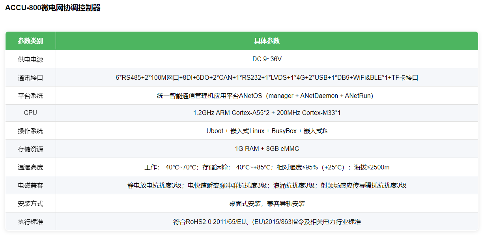
Task: Click the 电磁兼容 row label
Action: pos(30,185)
